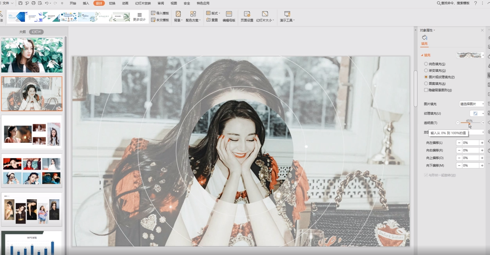This screenshot has height=255, width=490.
Task: Click the Undo arrow icon
Action: (47, 3)
